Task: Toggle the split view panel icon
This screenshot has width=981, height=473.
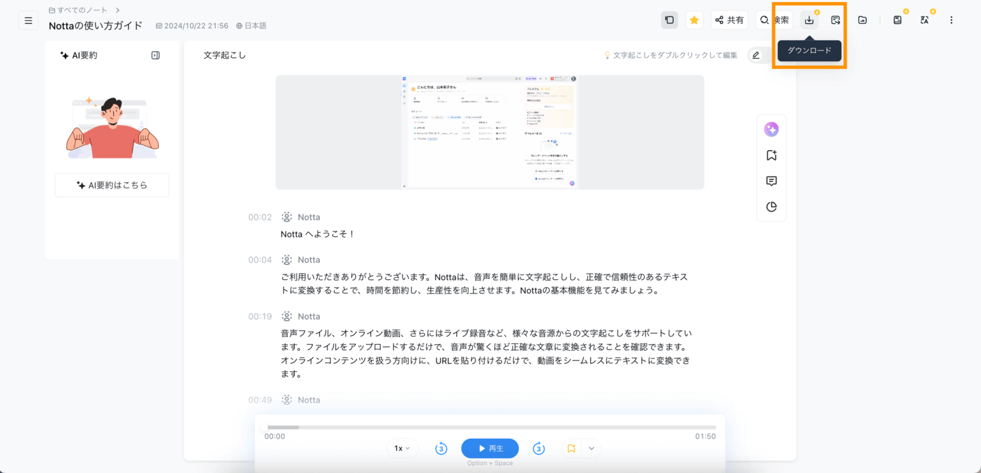Action: 669,20
